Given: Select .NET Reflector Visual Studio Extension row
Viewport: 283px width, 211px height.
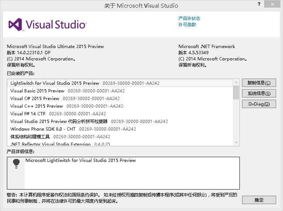Looking at the screenshot, I should click(120, 143).
